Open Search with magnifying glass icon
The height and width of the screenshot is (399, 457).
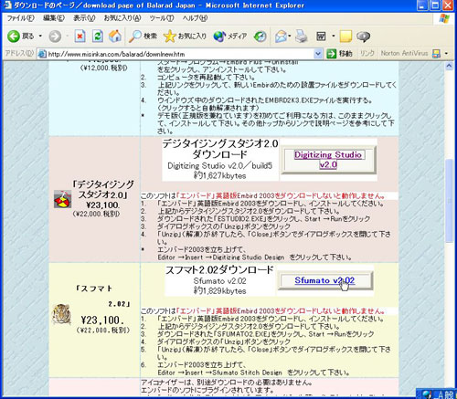pyautogui.click(x=143, y=37)
